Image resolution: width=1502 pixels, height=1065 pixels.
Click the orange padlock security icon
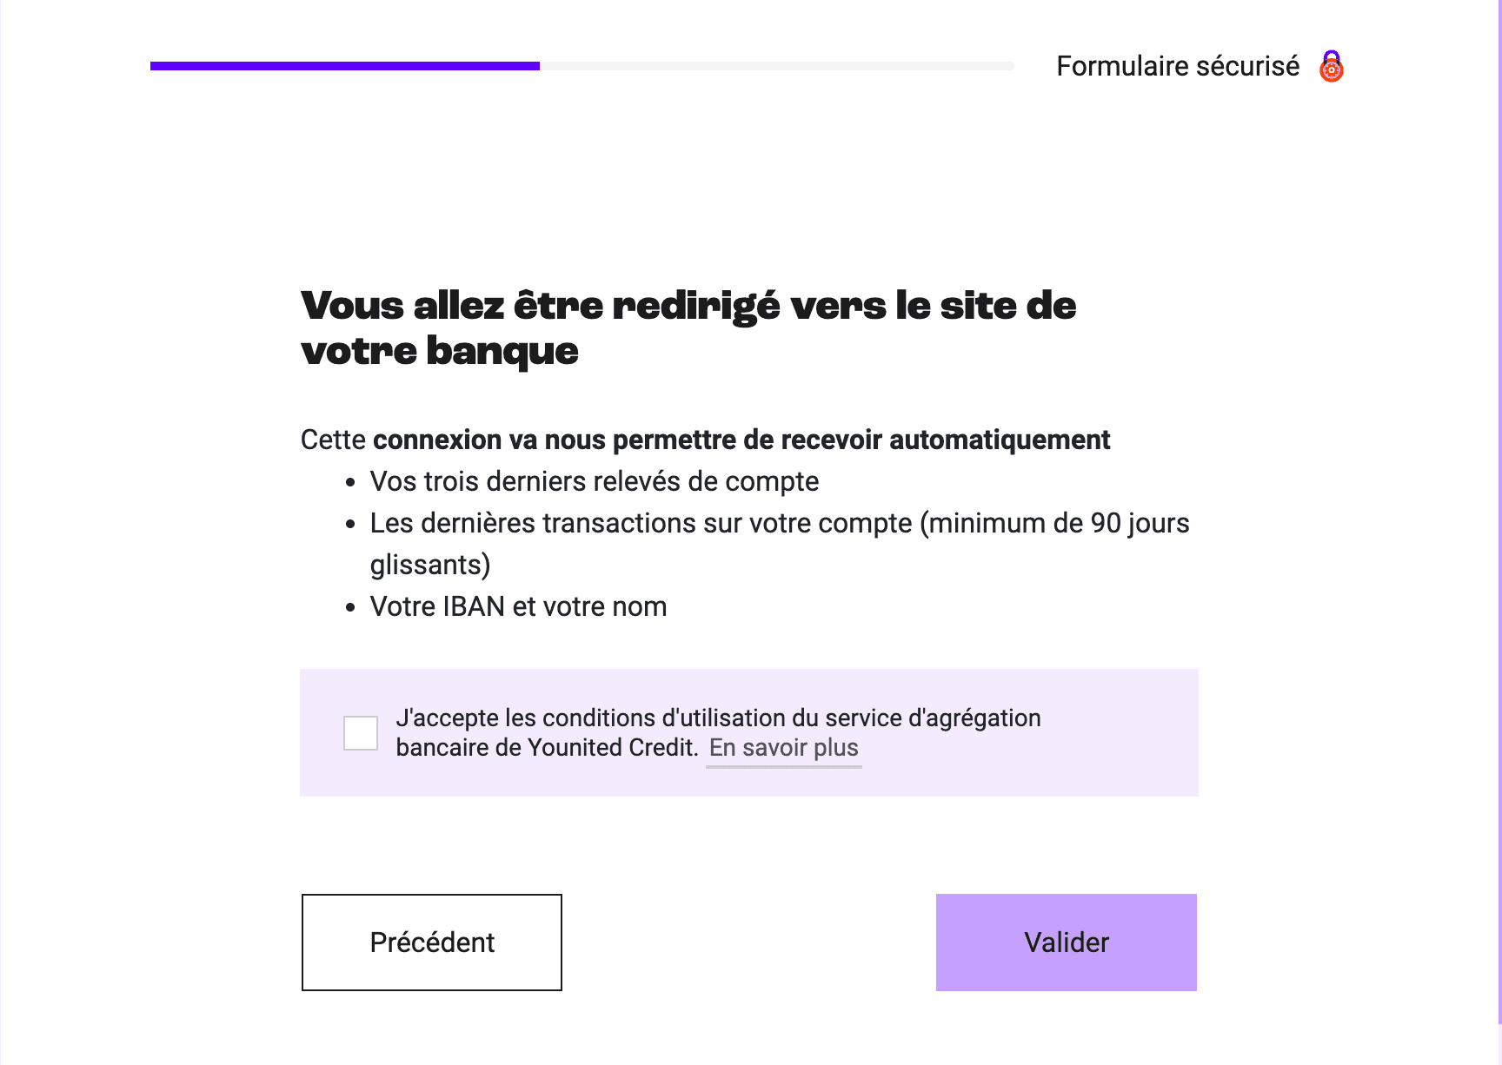coord(1331,67)
